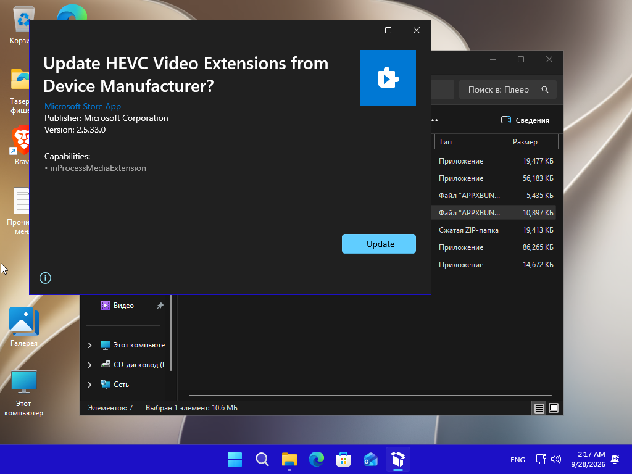Open Галерея desktop icon

pos(24,327)
